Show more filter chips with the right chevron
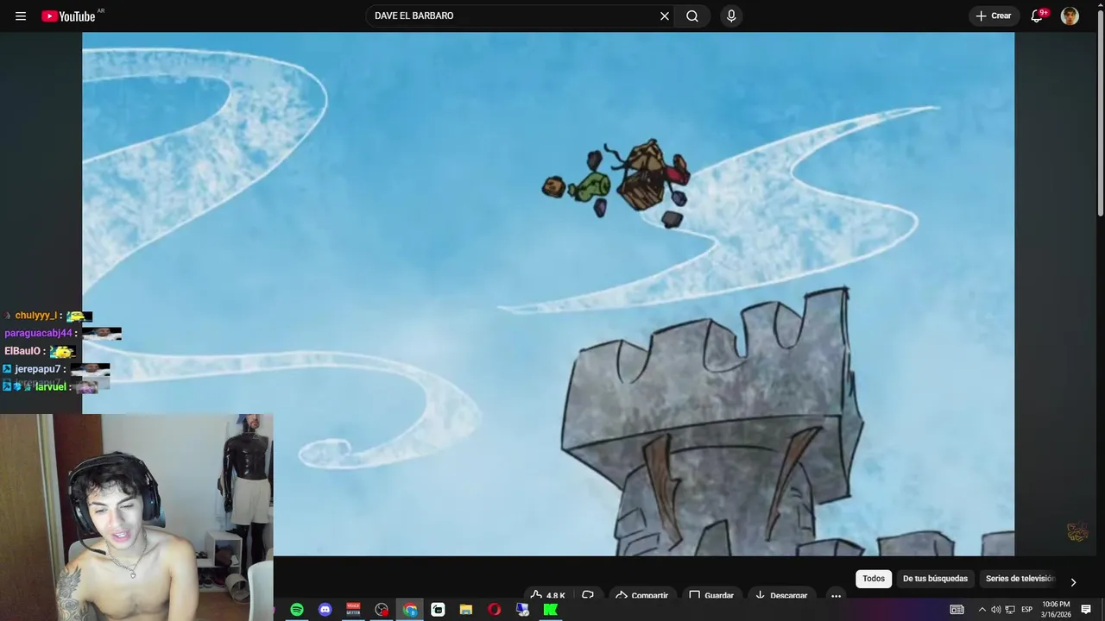1105x621 pixels. click(1073, 582)
